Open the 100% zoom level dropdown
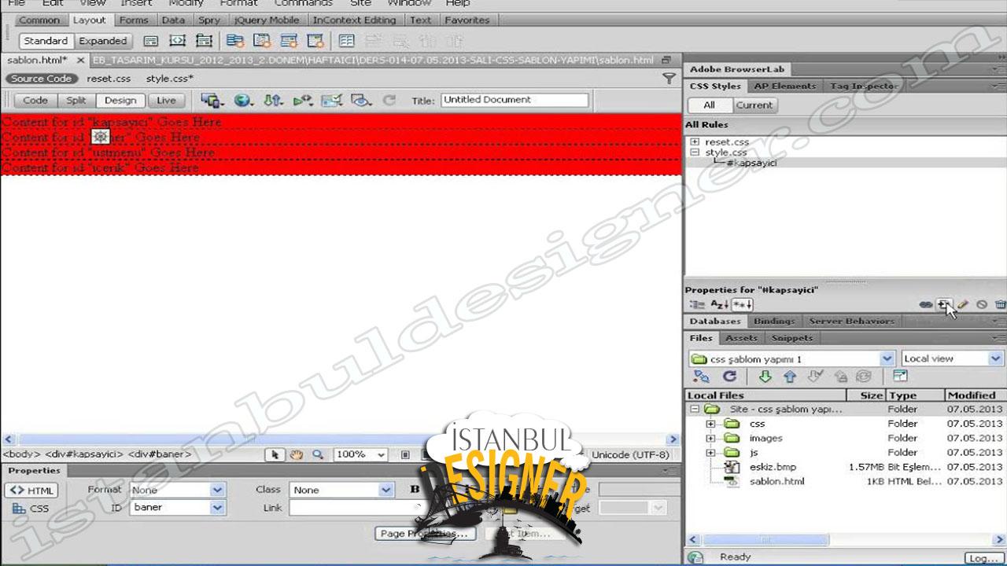Viewport: 1007px width, 566px height. [x=360, y=454]
